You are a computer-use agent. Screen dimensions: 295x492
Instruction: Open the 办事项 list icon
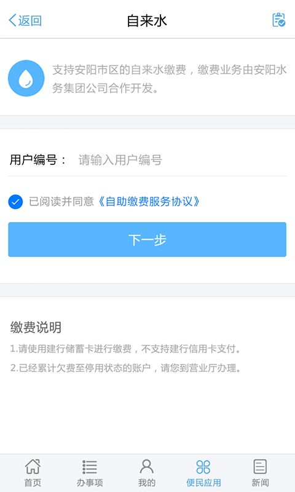(90, 467)
